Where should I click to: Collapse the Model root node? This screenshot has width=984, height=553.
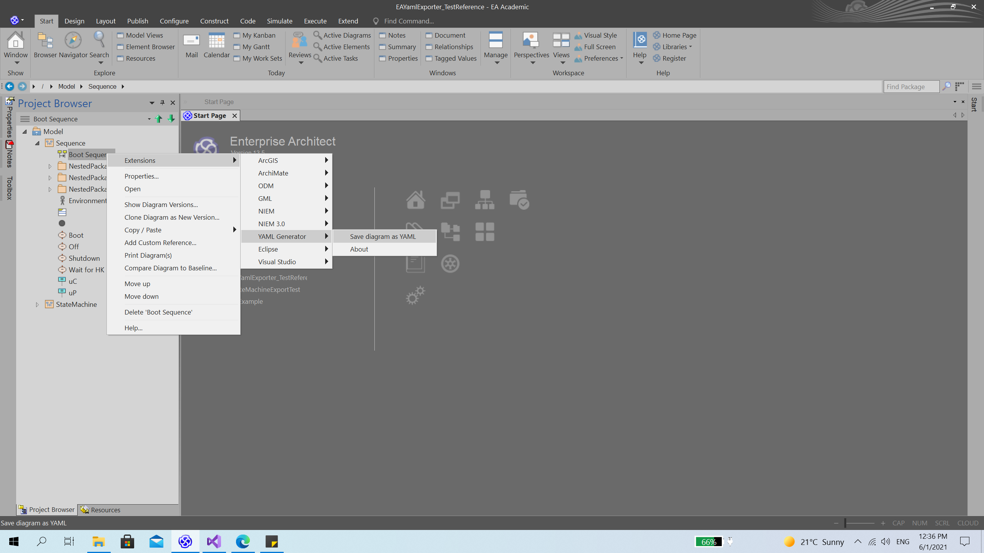click(x=25, y=132)
